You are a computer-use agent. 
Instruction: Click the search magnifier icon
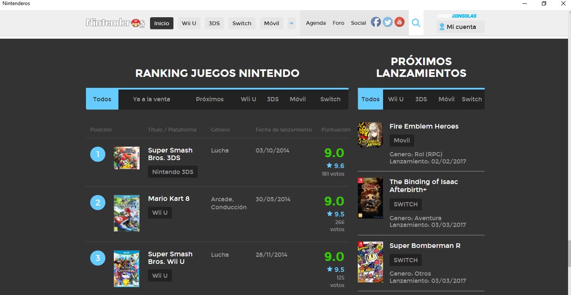(416, 23)
